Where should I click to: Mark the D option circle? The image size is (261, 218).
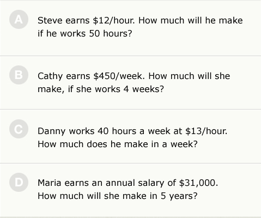pyautogui.click(x=19, y=183)
